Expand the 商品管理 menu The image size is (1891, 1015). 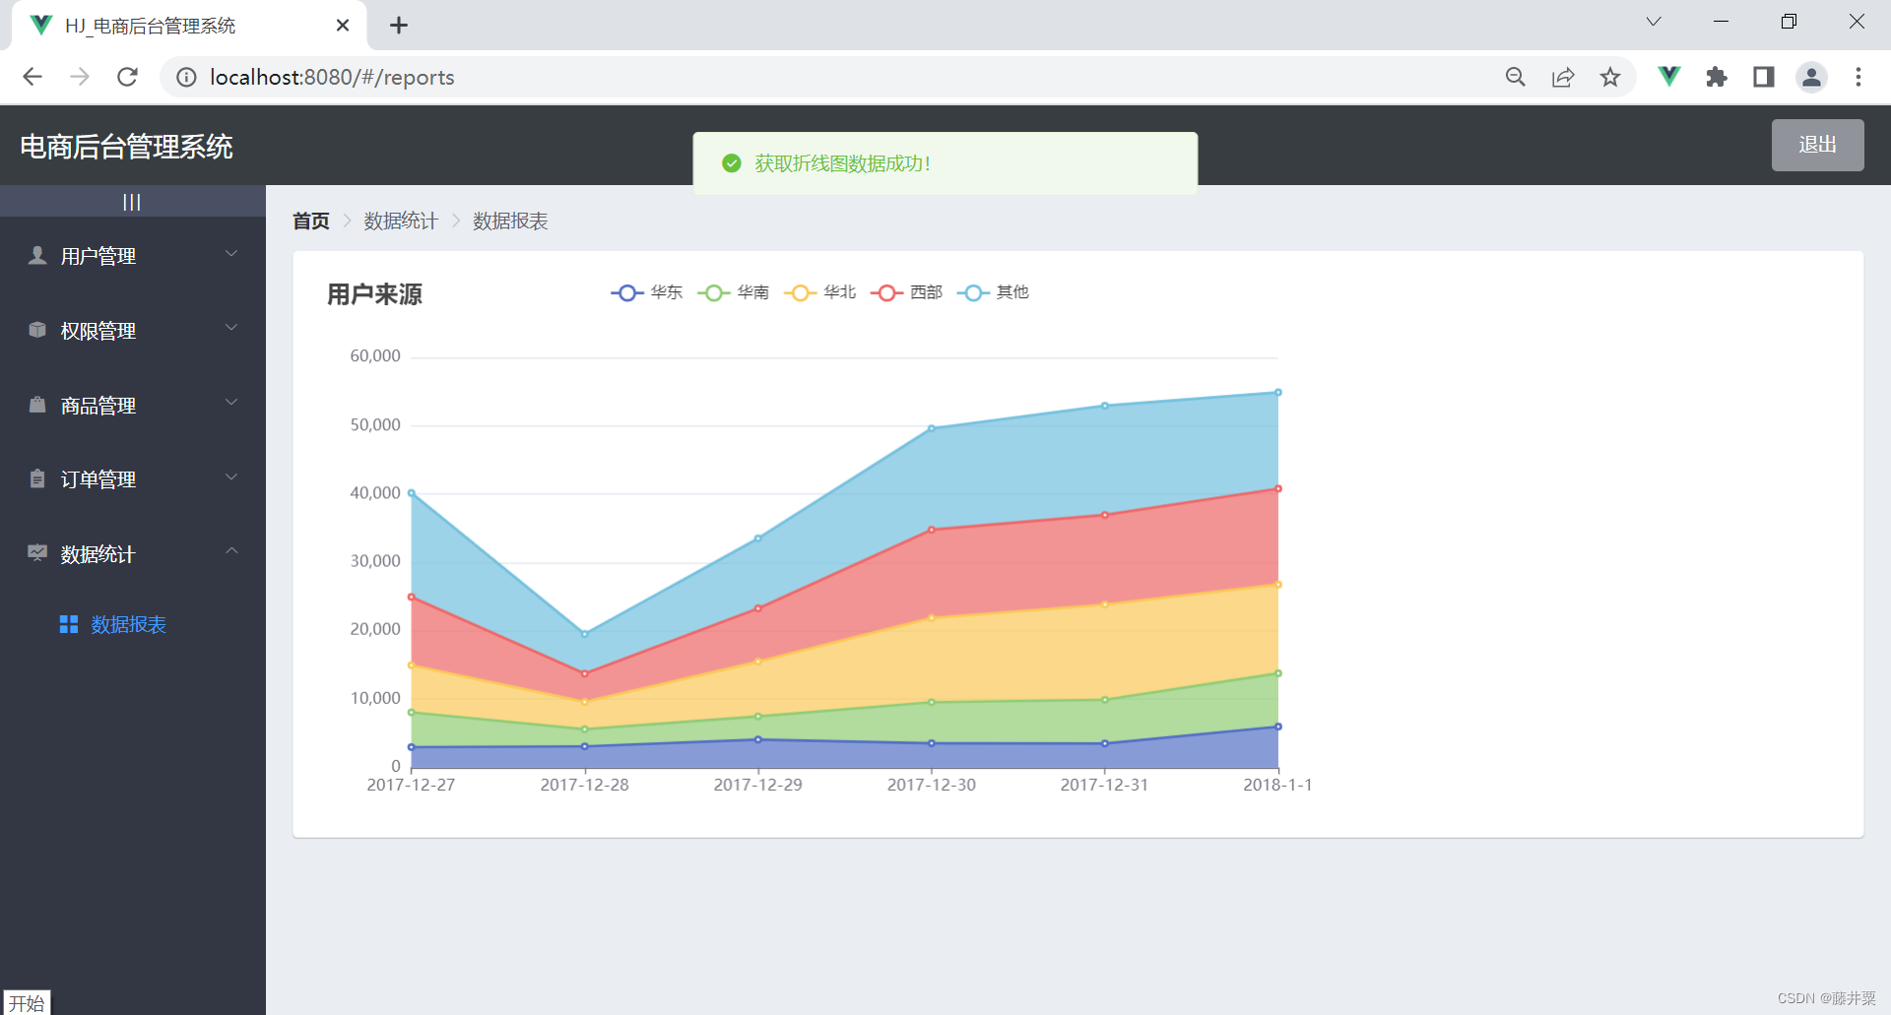click(132, 405)
